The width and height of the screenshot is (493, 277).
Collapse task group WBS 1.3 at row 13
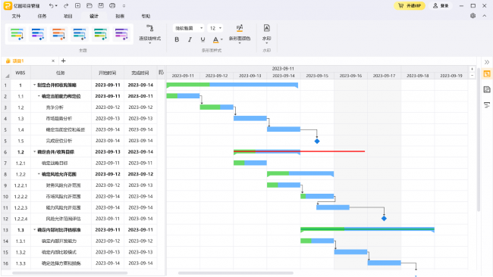coord(35,230)
